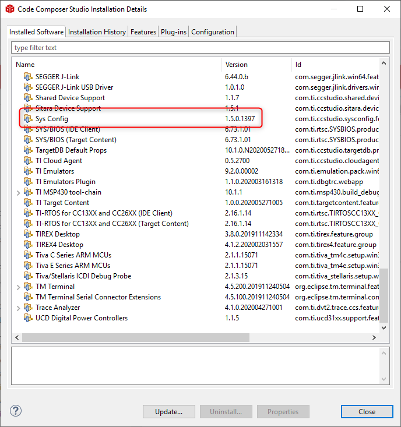Switch to the Features tab
The height and width of the screenshot is (427, 401).
[x=143, y=32]
